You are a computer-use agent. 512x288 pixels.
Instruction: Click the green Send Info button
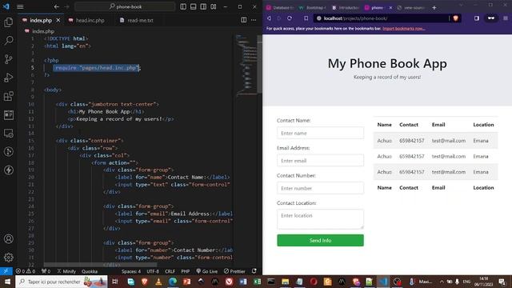pyautogui.click(x=320, y=240)
